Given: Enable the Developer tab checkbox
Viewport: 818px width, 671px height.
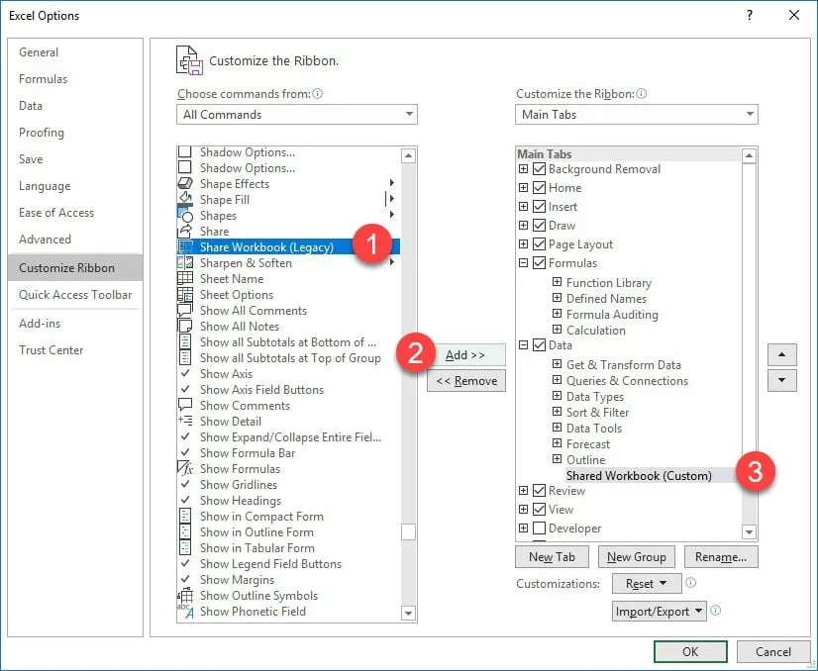Looking at the screenshot, I should pos(540,528).
